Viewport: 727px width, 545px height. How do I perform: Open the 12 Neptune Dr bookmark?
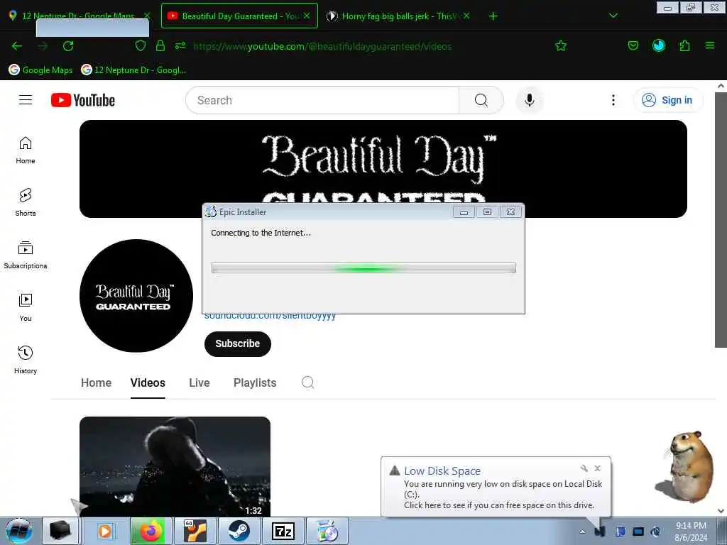click(x=133, y=70)
